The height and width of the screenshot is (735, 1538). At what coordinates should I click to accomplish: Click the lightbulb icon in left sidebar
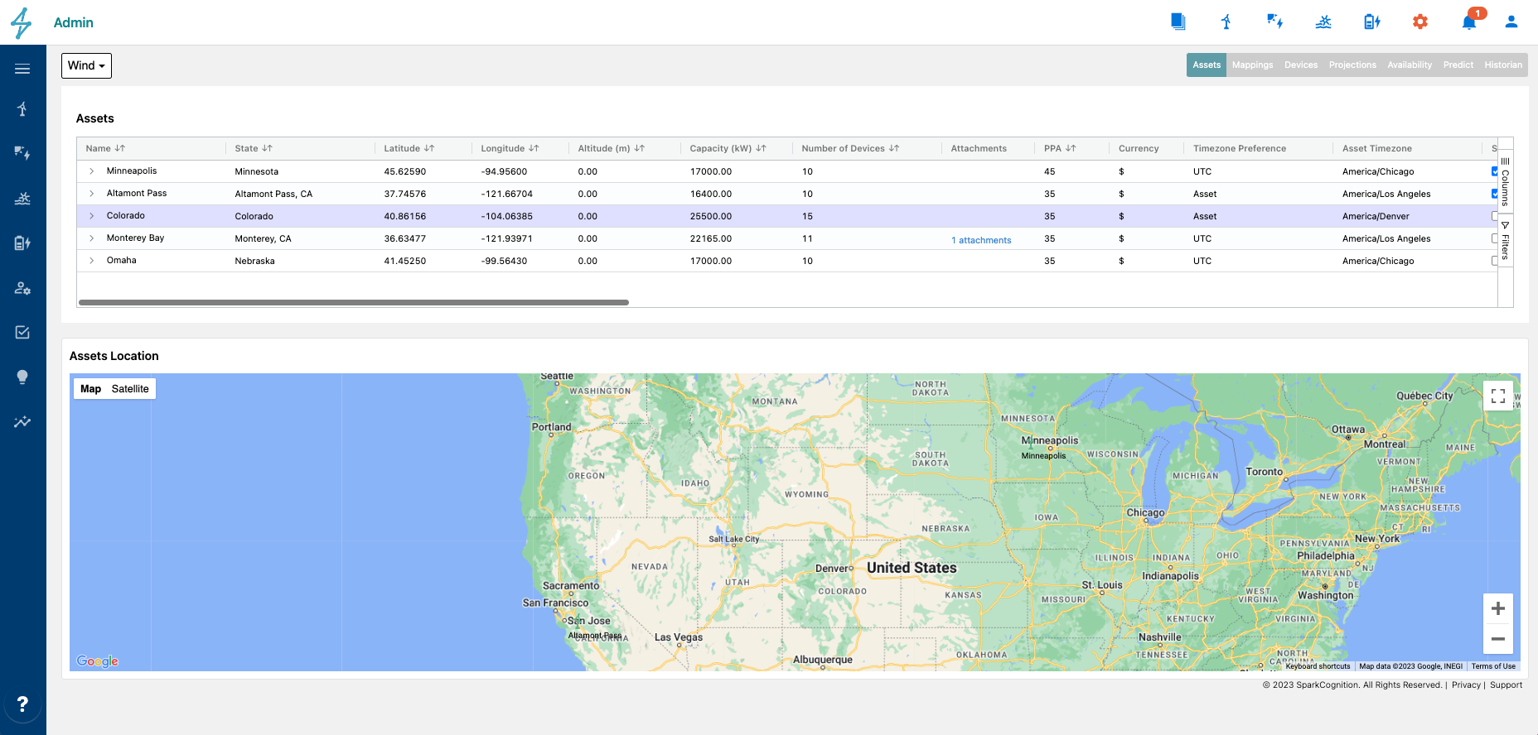click(22, 377)
